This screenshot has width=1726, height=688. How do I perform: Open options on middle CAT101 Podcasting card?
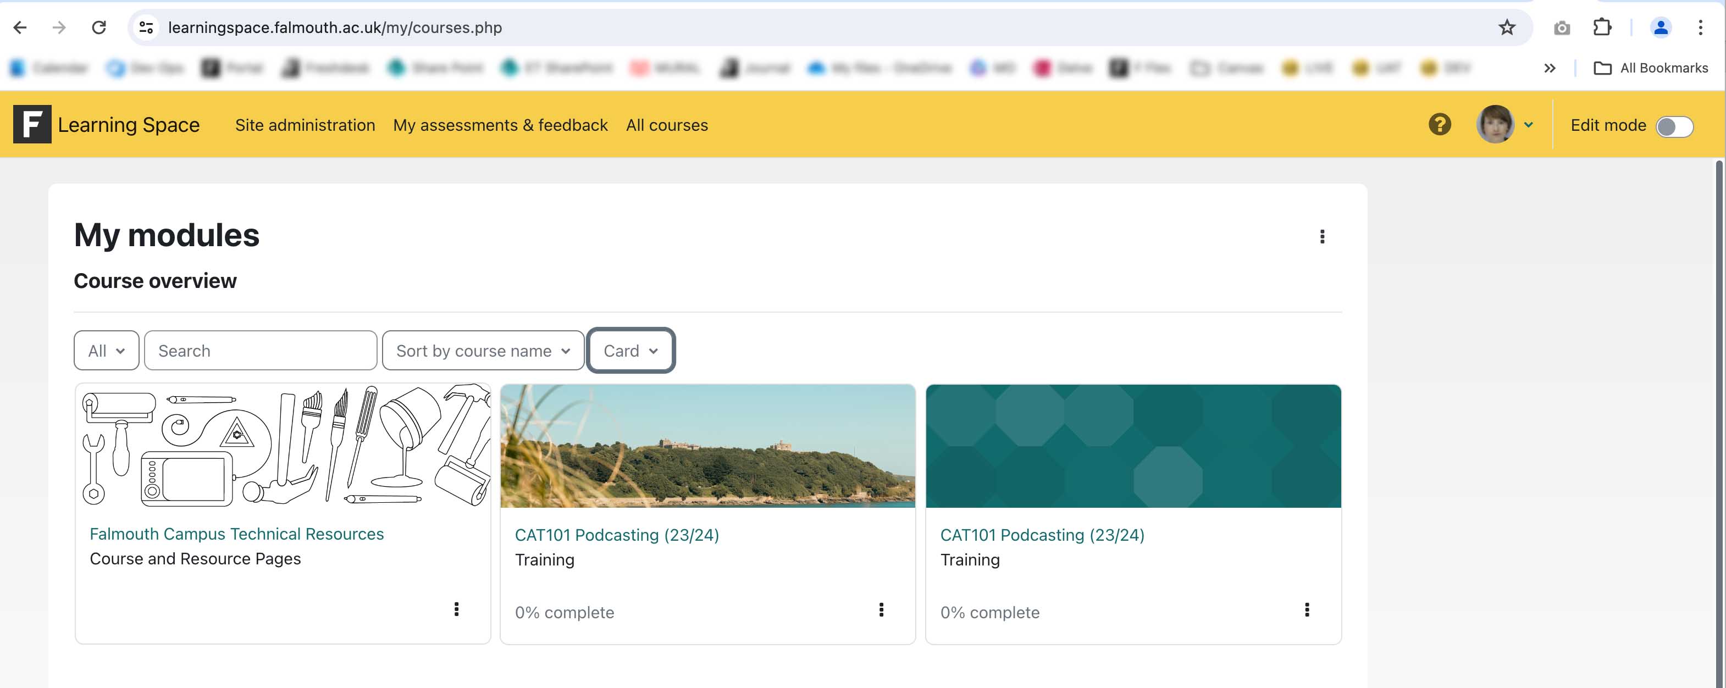[881, 609]
